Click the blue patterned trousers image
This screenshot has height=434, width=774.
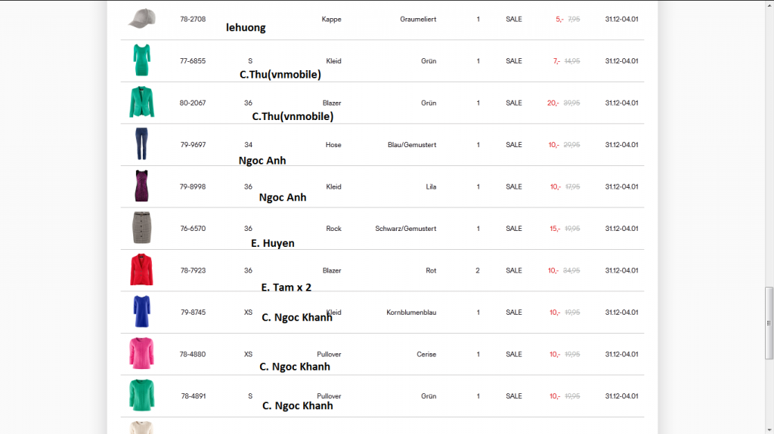141,143
